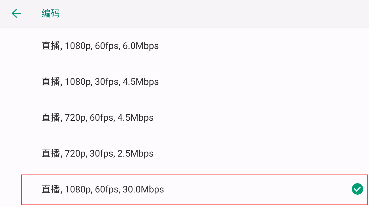
Task: Switch encoding to 1080p 30fps
Action: point(184,82)
